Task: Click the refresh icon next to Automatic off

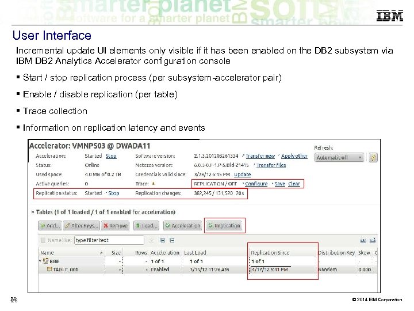Action: click(x=373, y=158)
